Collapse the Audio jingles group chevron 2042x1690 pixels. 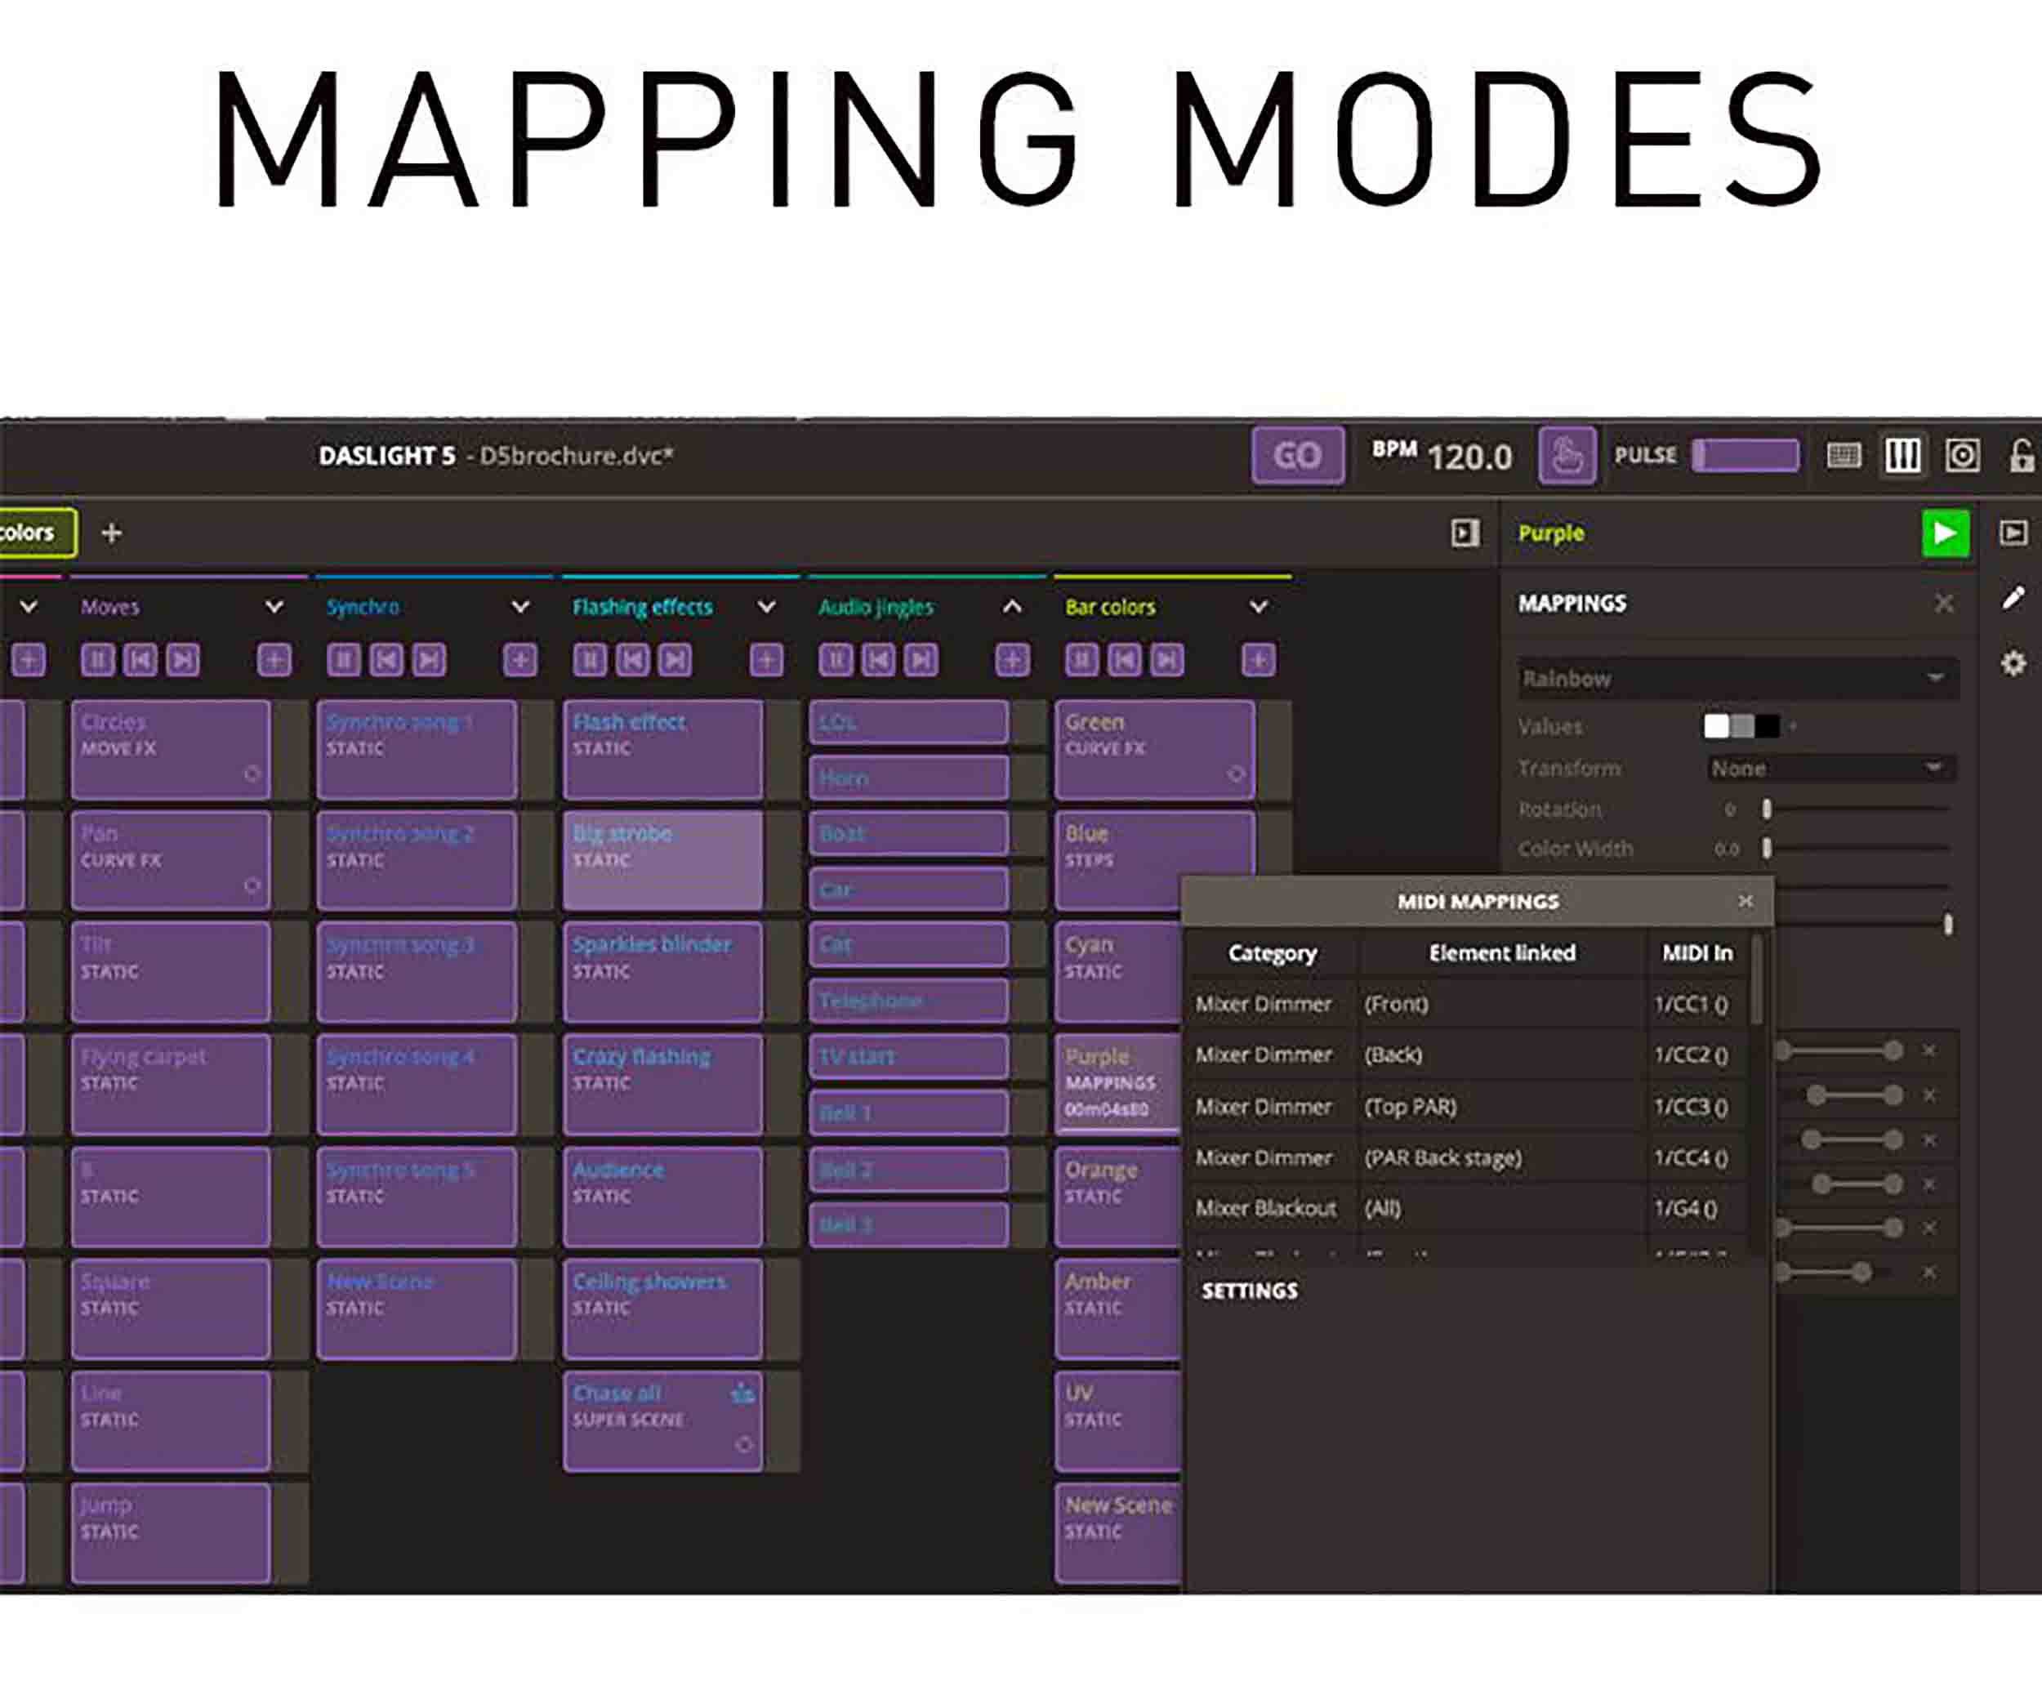[x=1012, y=607]
